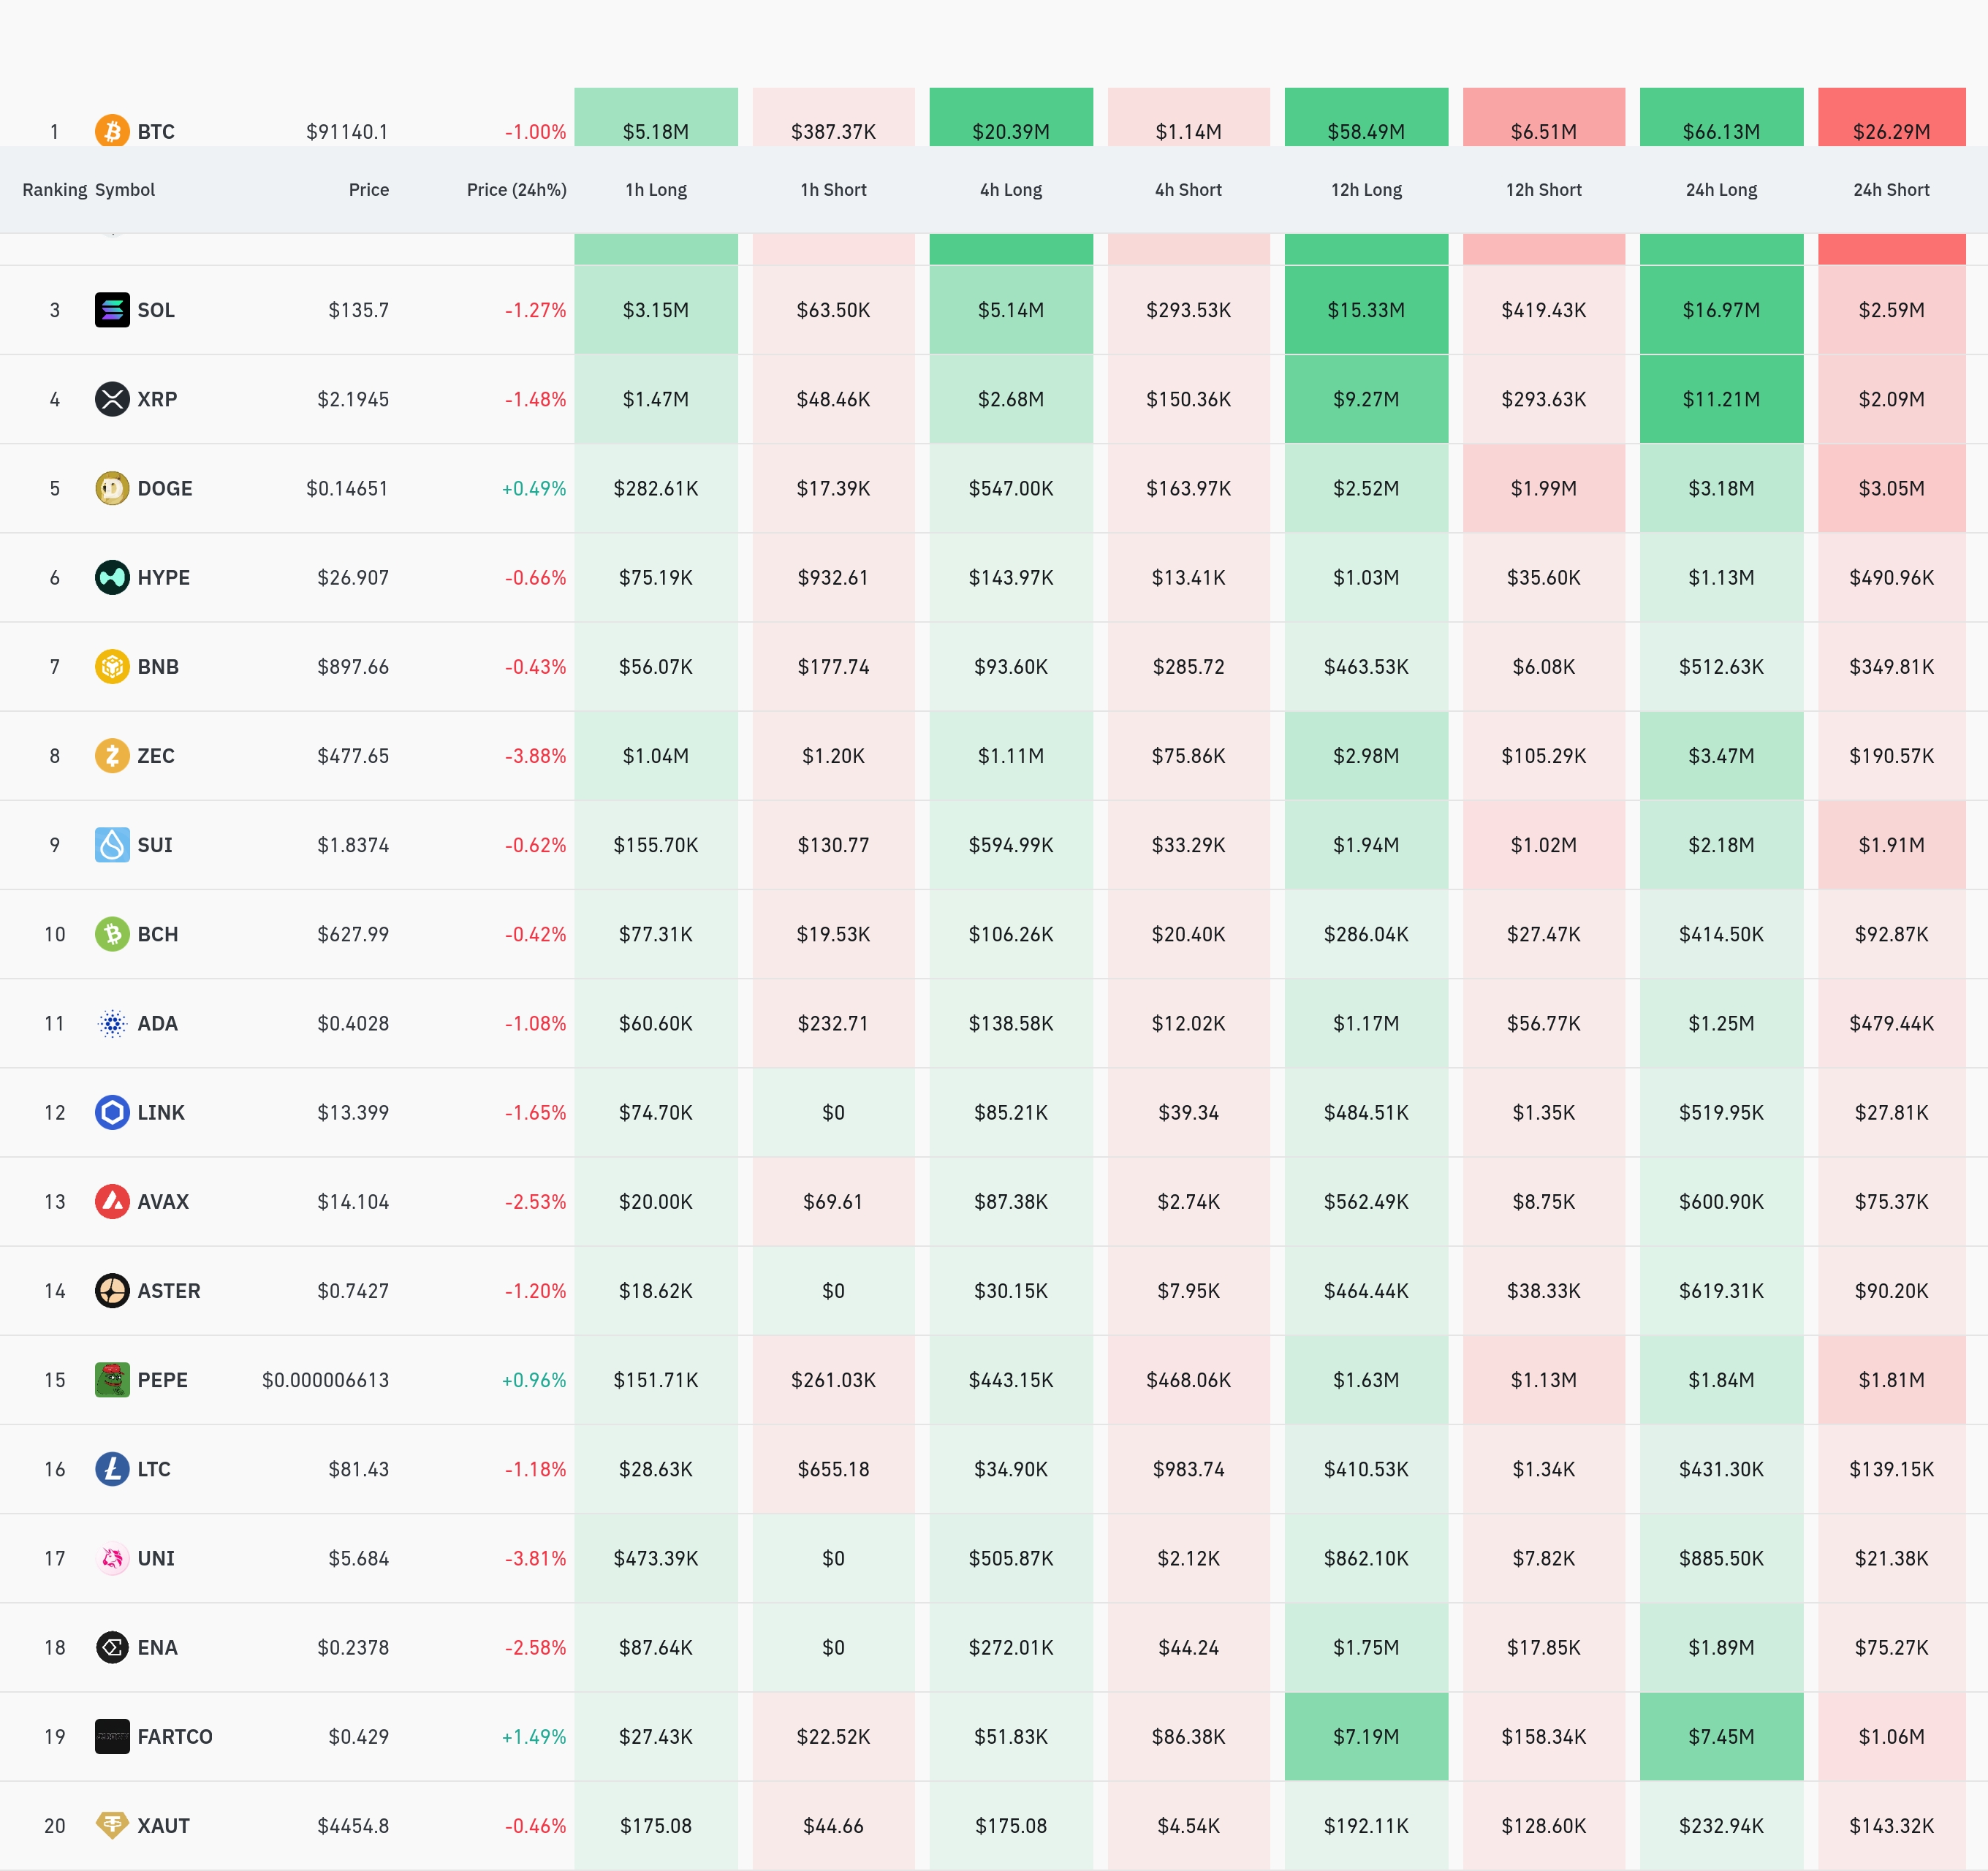This screenshot has height=1871, width=1988.
Task: Sort by the 12h Long column header
Action: [x=1366, y=190]
